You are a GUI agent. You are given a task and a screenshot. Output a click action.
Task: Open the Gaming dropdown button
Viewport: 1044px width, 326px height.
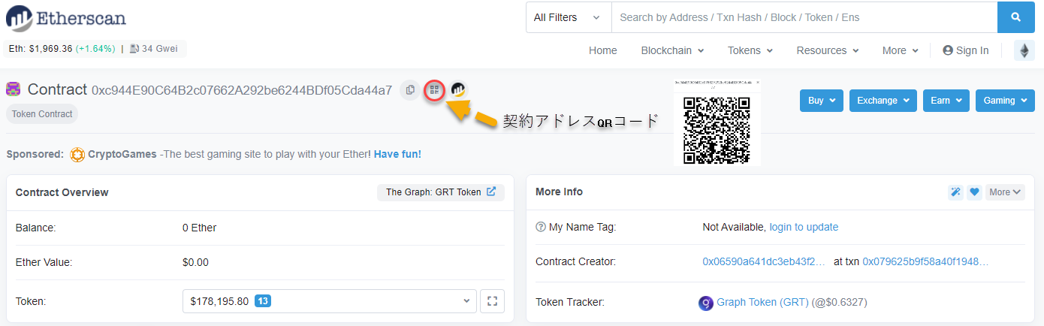[1005, 101]
